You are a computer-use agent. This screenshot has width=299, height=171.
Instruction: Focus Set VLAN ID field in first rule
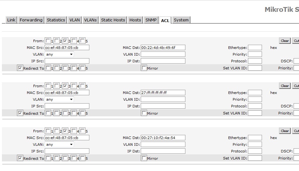pos(255,68)
